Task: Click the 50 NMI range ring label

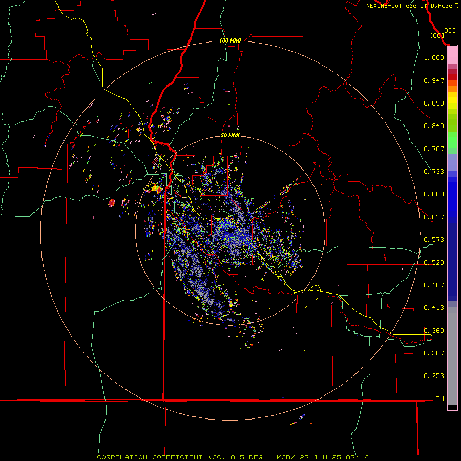Action: click(x=230, y=136)
